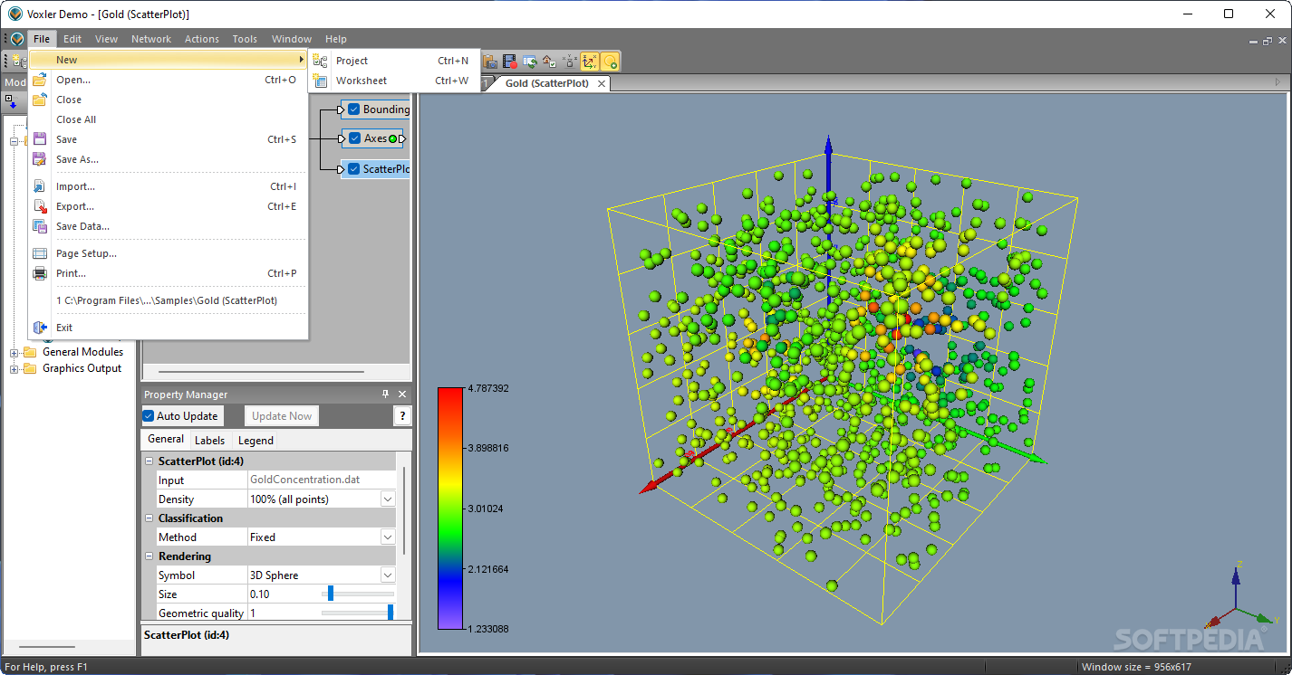Close the Gold (ScatterPlot) tab
Image resolution: width=1292 pixels, height=675 pixels.
tap(601, 83)
